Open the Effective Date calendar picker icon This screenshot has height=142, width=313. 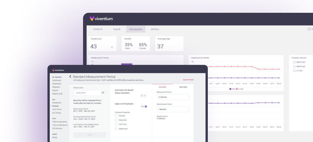pyautogui.click(x=103, y=93)
